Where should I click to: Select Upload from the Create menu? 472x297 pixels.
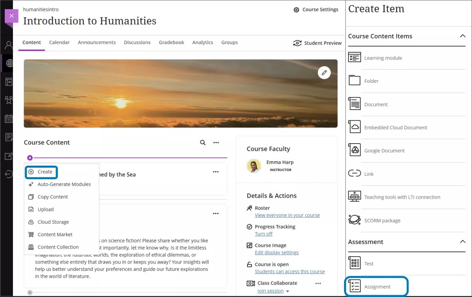pyautogui.click(x=45, y=209)
